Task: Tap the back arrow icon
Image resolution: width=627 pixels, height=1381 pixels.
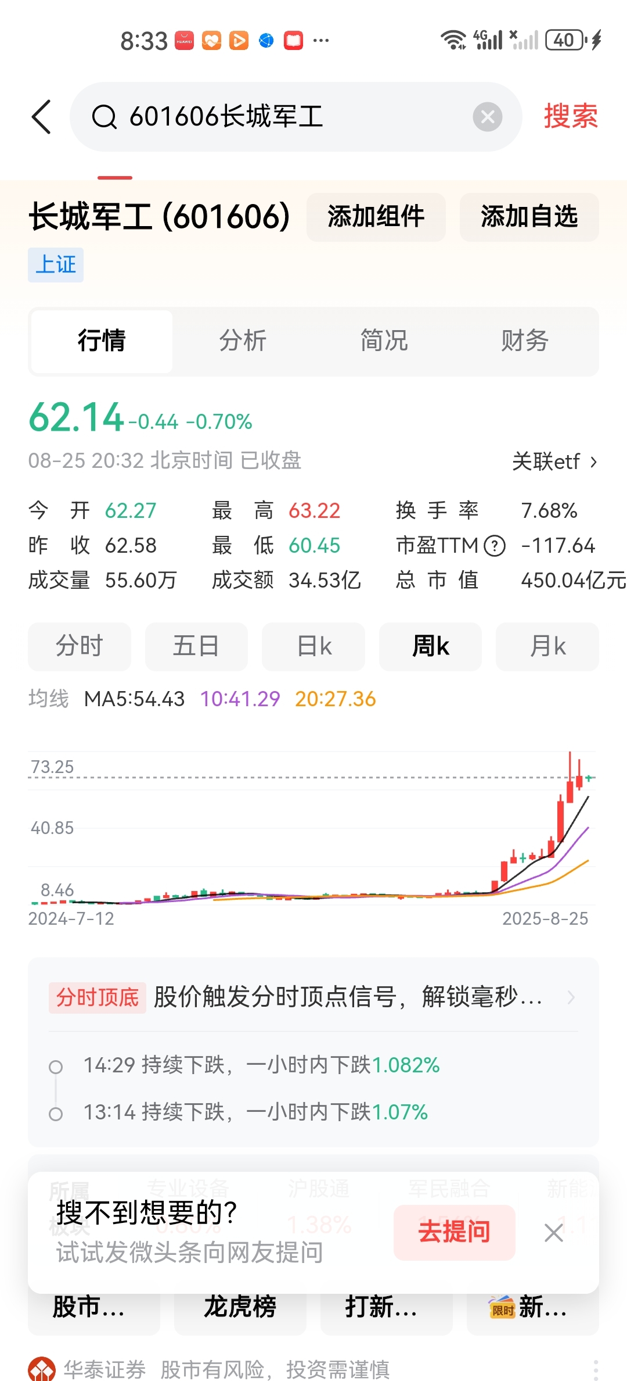Action: coord(41,117)
